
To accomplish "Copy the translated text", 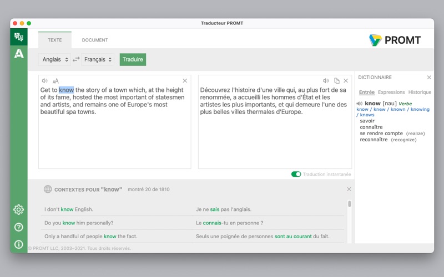I will click(337, 80).
